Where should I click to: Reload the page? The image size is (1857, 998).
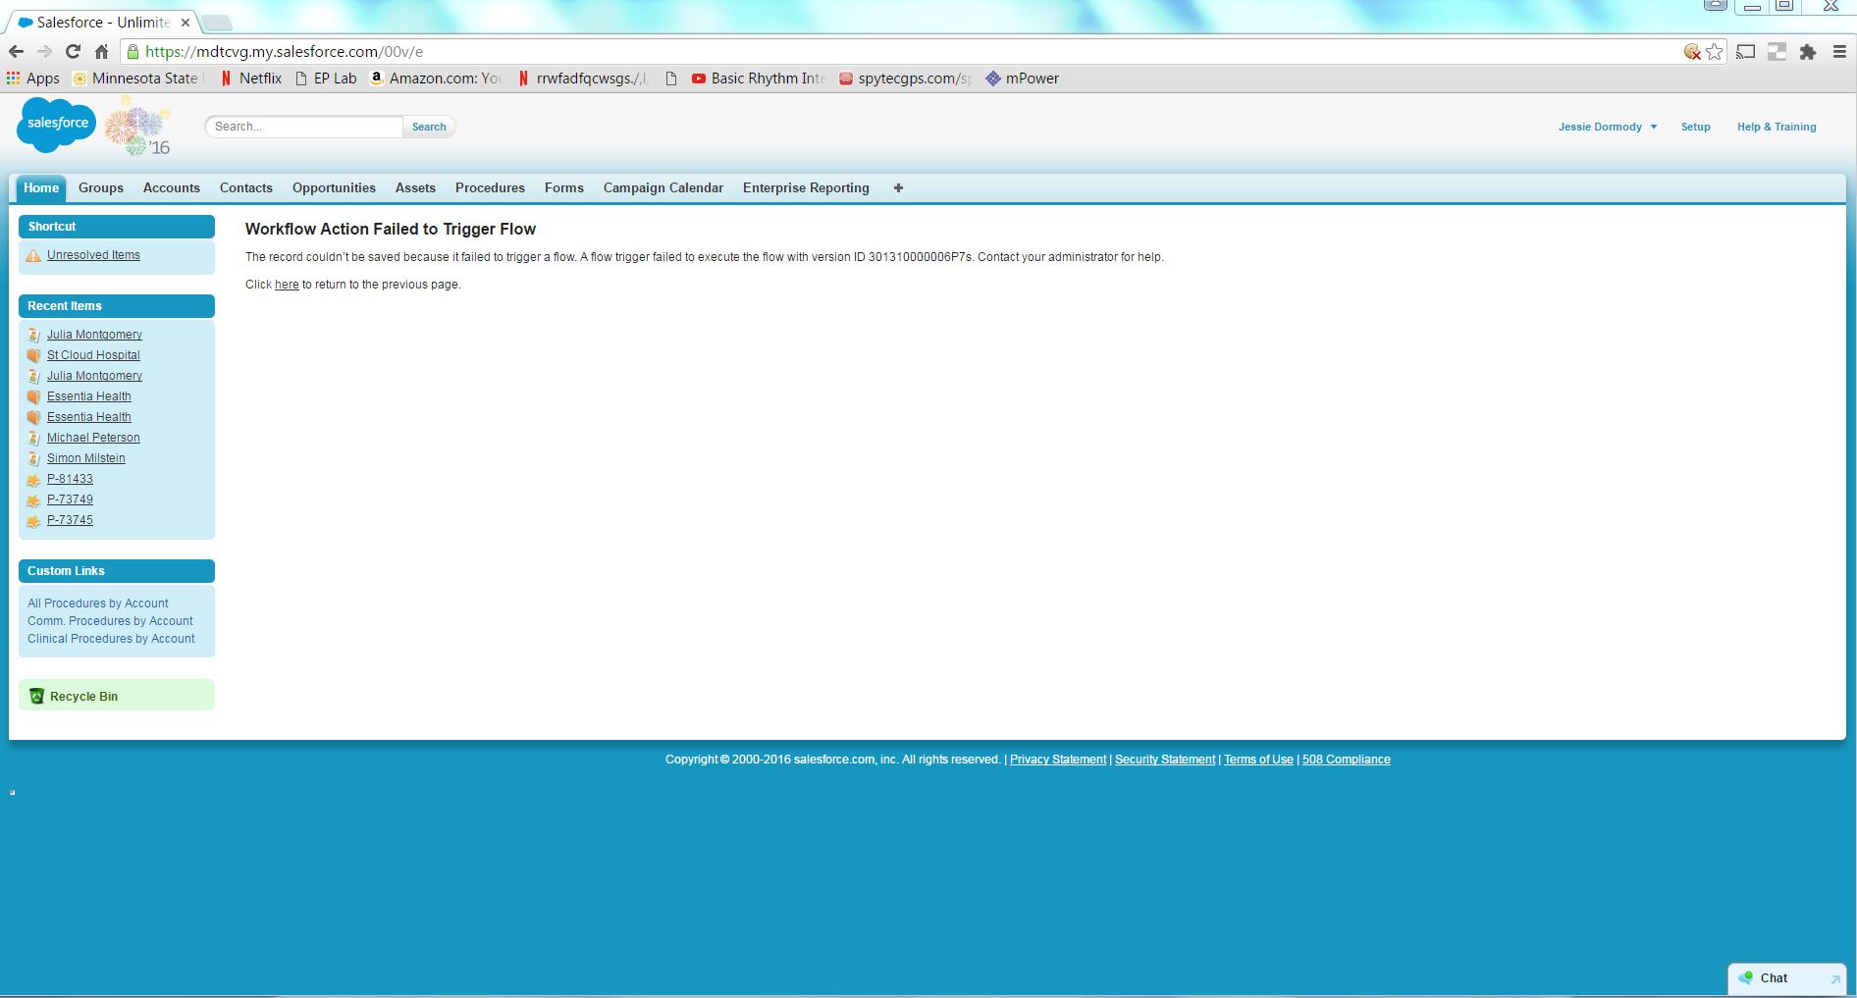point(73,52)
